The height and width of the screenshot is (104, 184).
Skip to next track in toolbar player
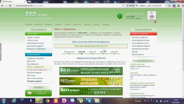[x=133, y=6]
